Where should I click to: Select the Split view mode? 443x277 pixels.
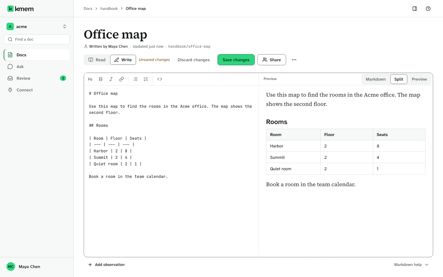point(399,79)
